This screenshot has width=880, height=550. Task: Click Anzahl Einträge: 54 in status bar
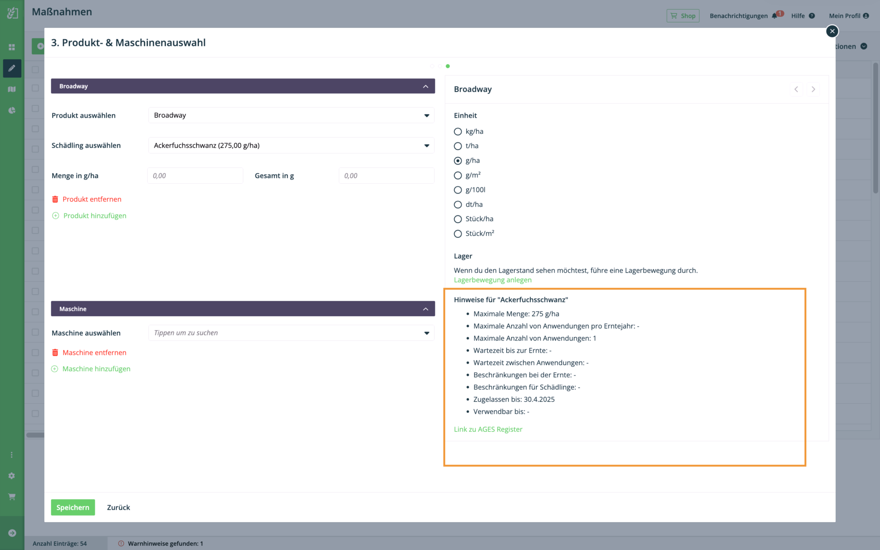click(x=60, y=544)
